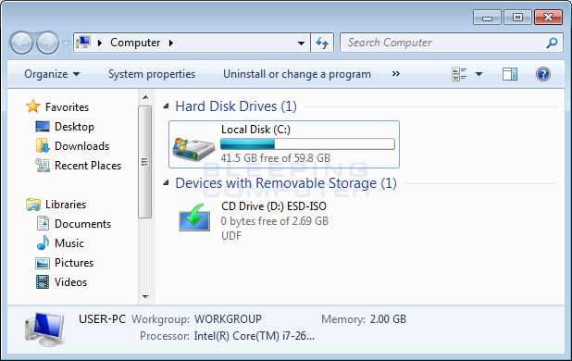Choose Uninstall or change a program
This screenshot has height=361, width=572.
[x=297, y=74]
